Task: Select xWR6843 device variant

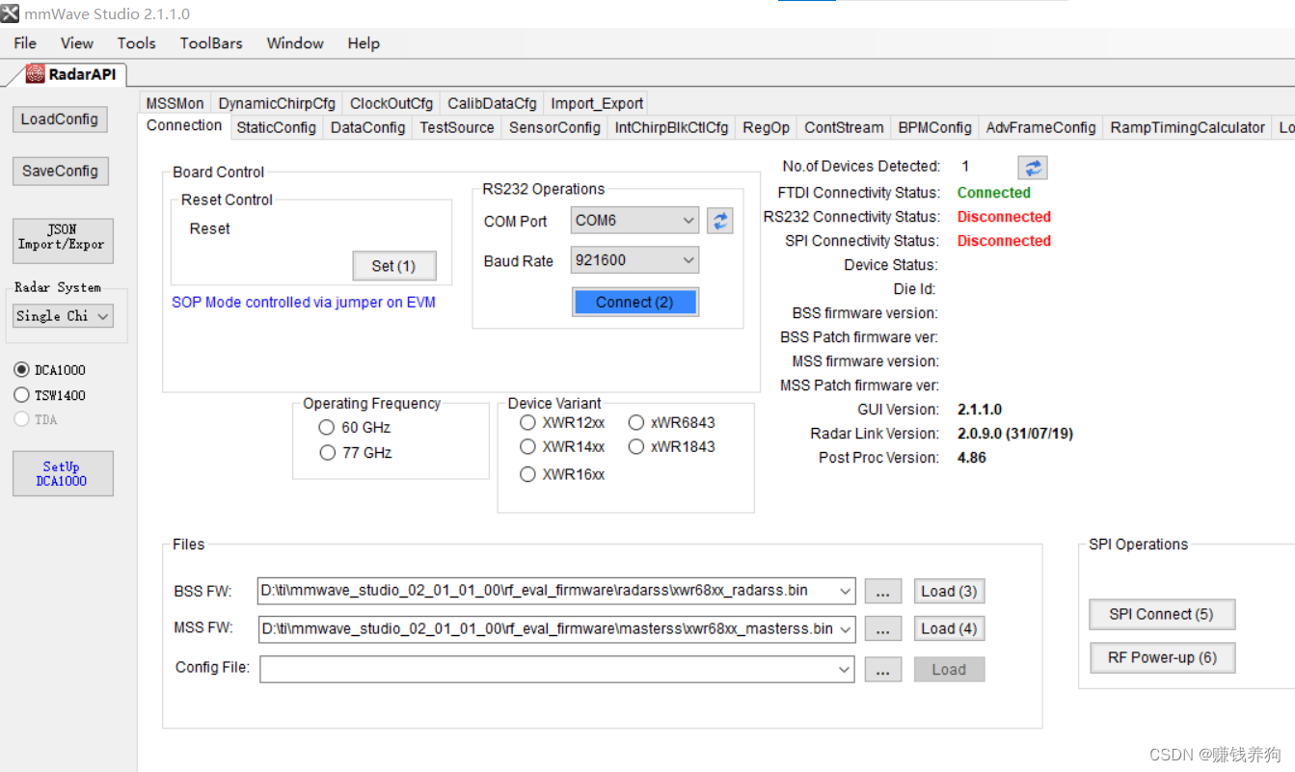Action: 636,422
